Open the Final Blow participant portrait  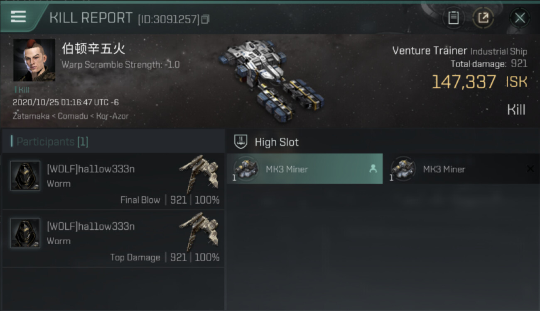[x=25, y=176]
